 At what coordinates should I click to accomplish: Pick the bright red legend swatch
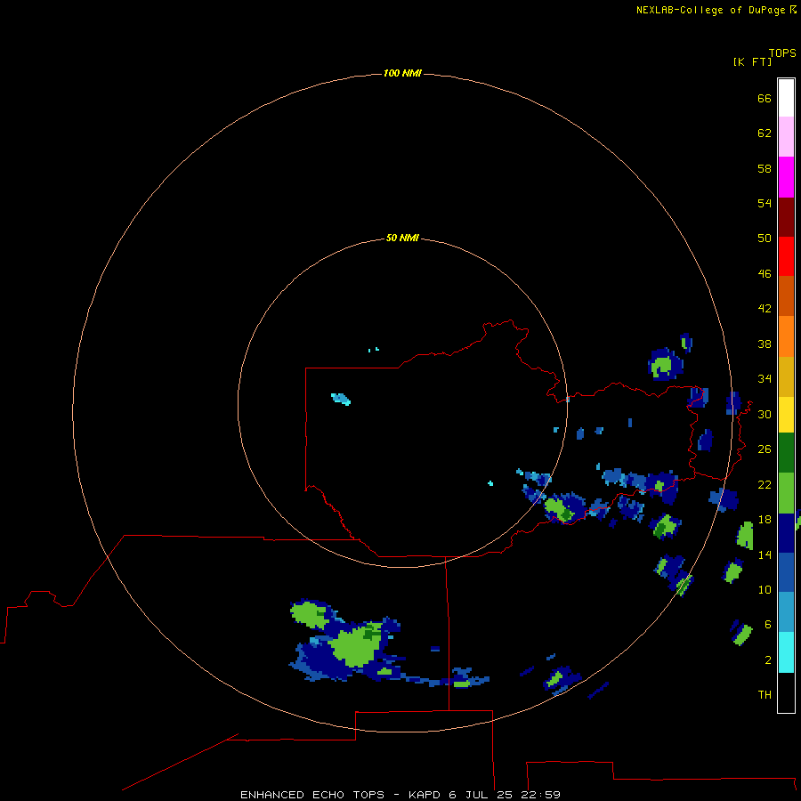(x=786, y=256)
